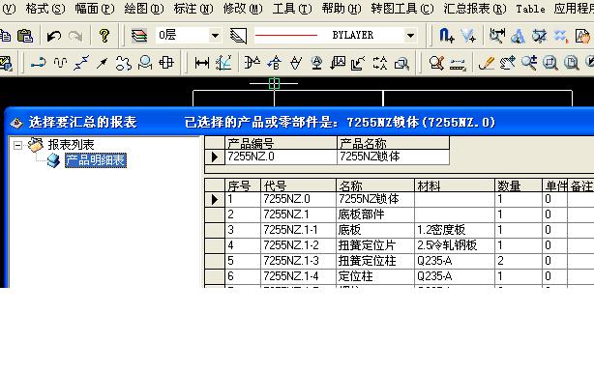The width and height of the screenshot is (594, 371).
Task: Select the arc-with-nodes polyline tool
Action: pos(39,63)
